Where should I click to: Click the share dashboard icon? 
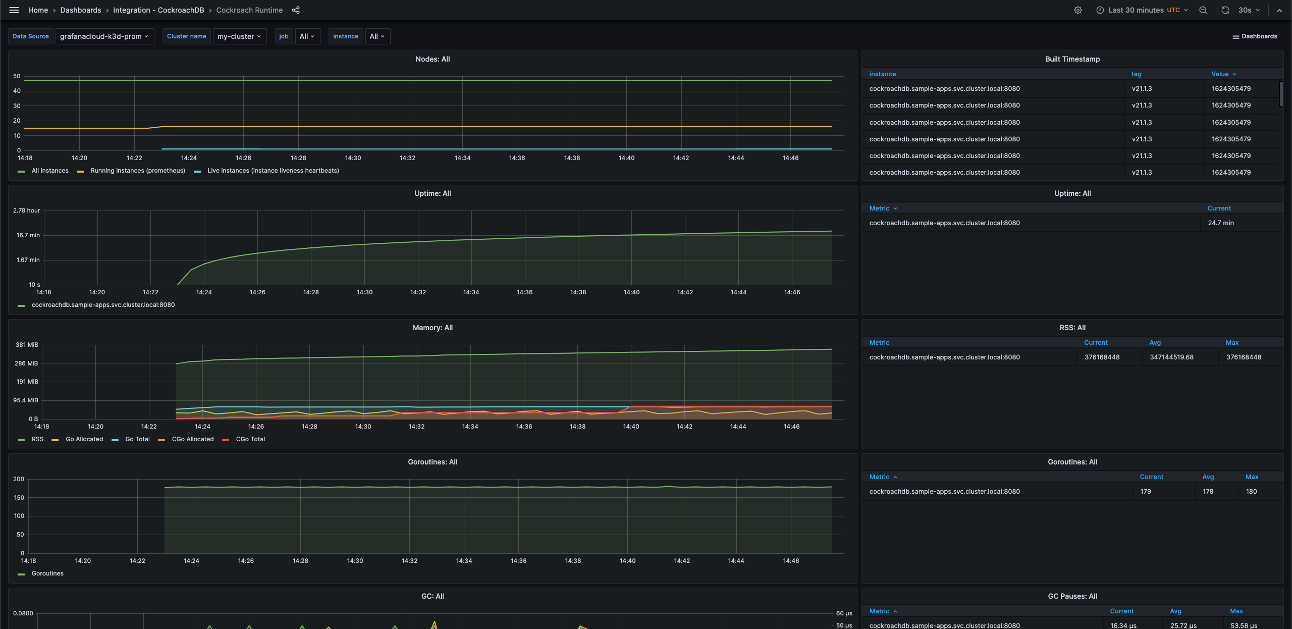tap(295, 10)
